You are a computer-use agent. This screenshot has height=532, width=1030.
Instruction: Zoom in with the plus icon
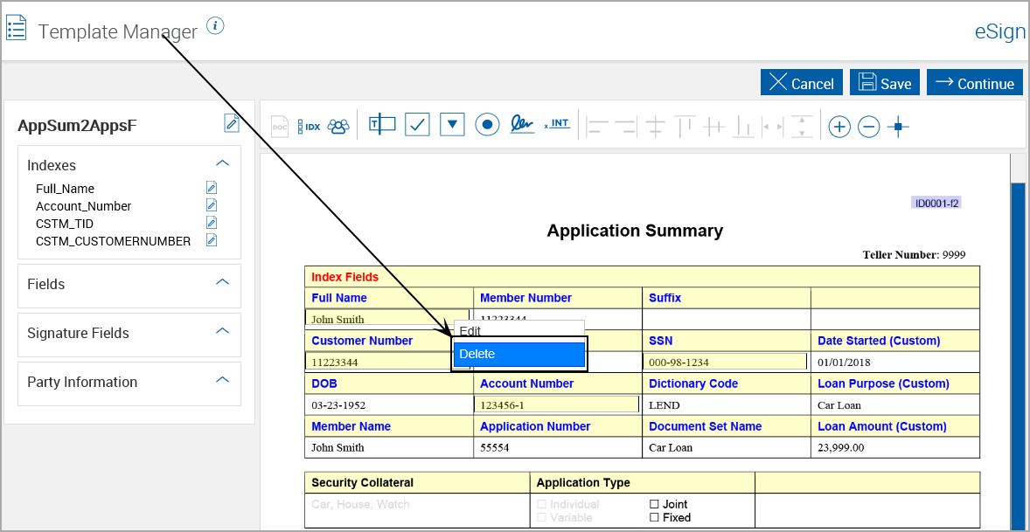[839, 126]
